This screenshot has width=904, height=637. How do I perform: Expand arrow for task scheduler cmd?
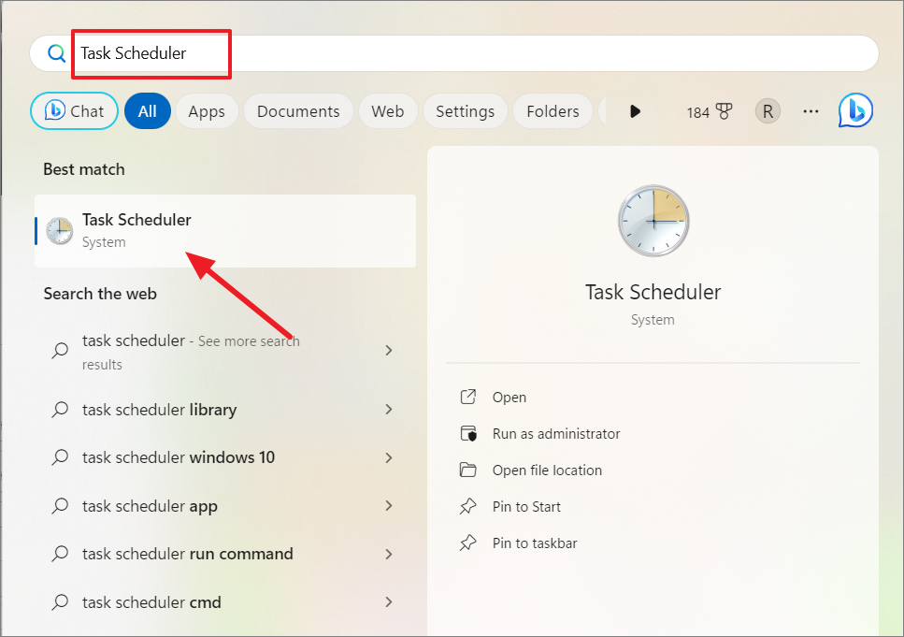(389, 601)
